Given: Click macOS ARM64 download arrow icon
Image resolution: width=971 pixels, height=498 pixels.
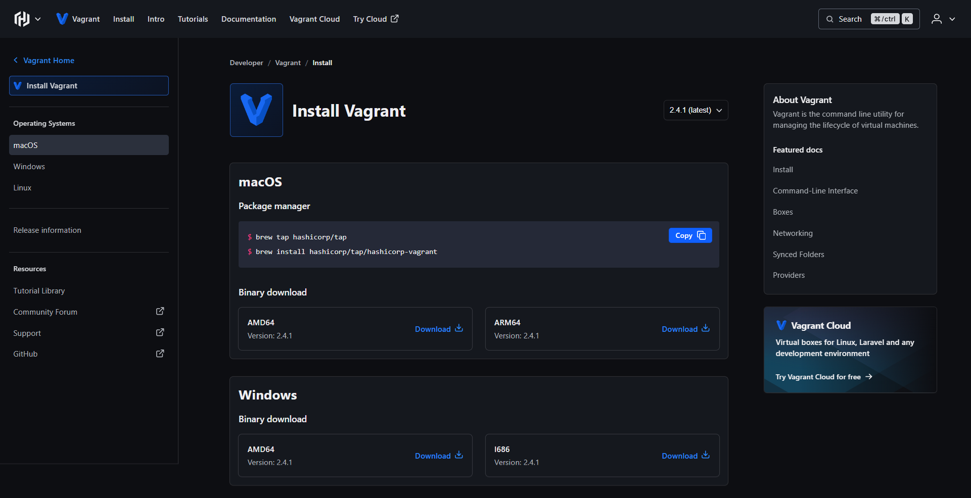Looking at the screenshot, I should 706,328.
